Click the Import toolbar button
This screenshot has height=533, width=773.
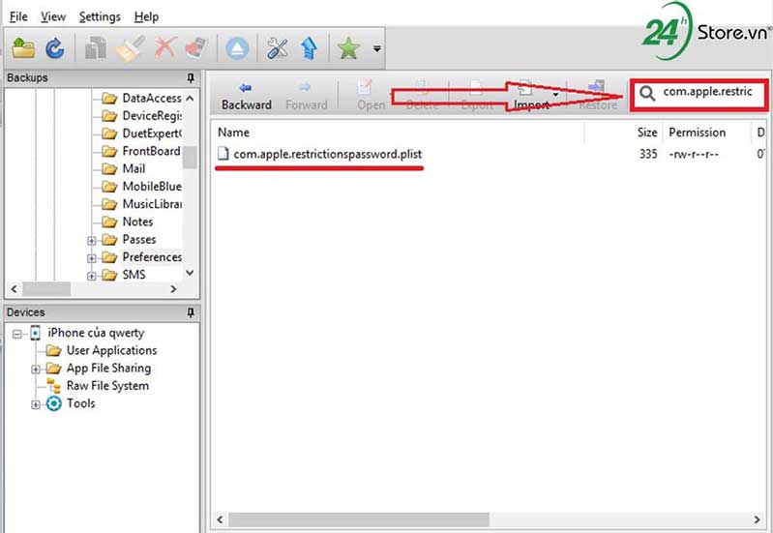[x=531, y=96]
